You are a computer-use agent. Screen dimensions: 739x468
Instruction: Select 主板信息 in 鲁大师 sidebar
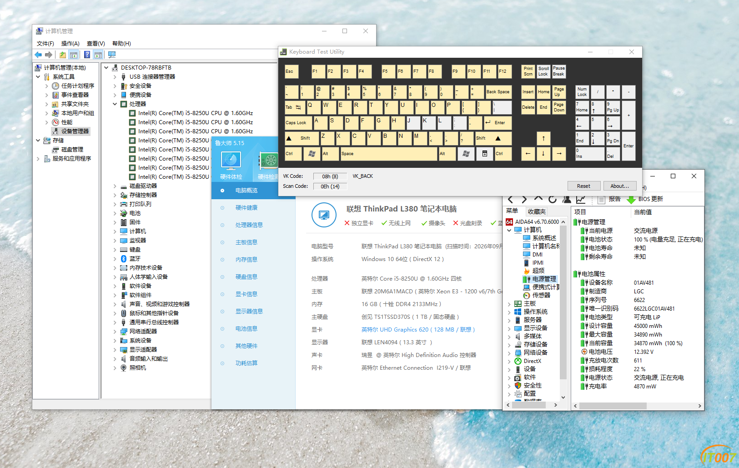253,242
